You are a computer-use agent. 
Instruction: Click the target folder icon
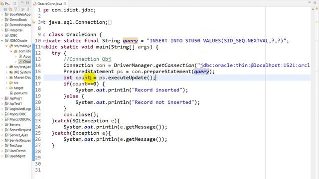[x=11, y=88]
